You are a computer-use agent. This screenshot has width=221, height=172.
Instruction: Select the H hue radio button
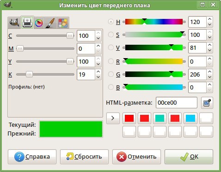[111, 22]
